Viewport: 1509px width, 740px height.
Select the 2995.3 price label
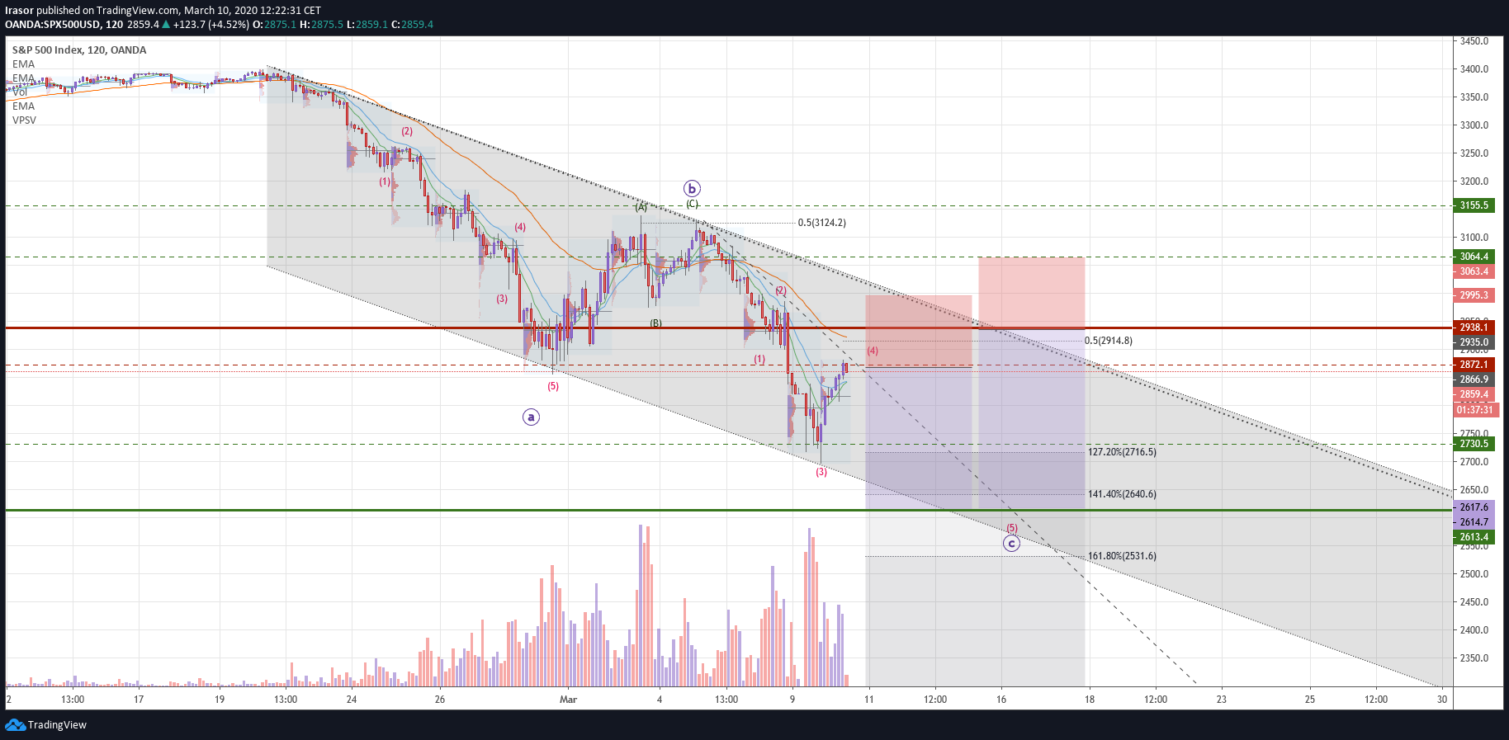point(1474,295)
